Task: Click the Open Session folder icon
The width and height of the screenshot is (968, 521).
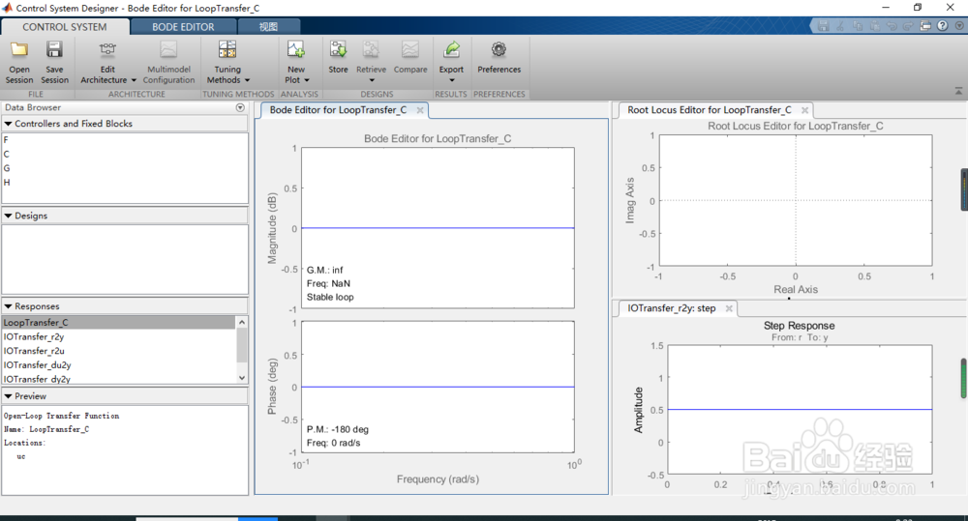Action: coord(19,50)
